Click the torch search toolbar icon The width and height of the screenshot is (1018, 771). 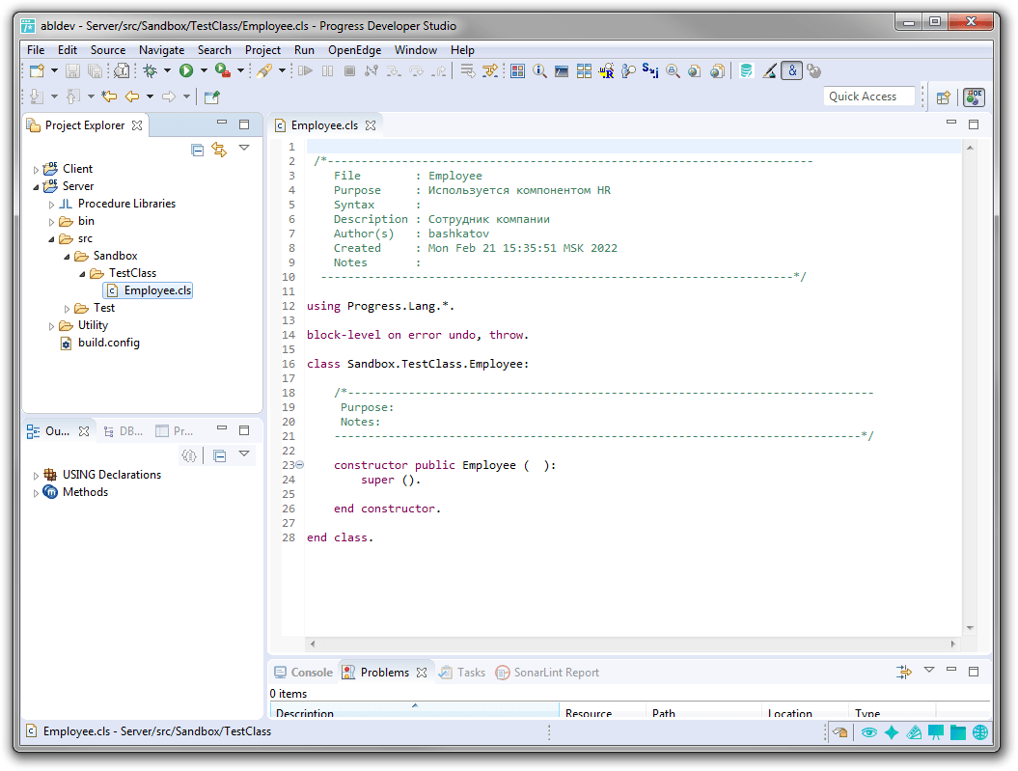pos(264,70)
